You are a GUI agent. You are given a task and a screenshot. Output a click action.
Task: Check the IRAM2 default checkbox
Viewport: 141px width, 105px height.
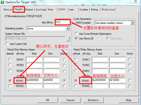coord(76,86)
